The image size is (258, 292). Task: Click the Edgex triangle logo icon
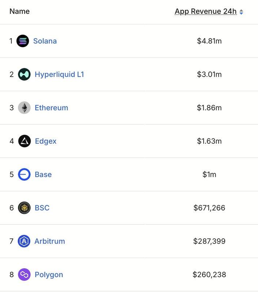point(24,141)
